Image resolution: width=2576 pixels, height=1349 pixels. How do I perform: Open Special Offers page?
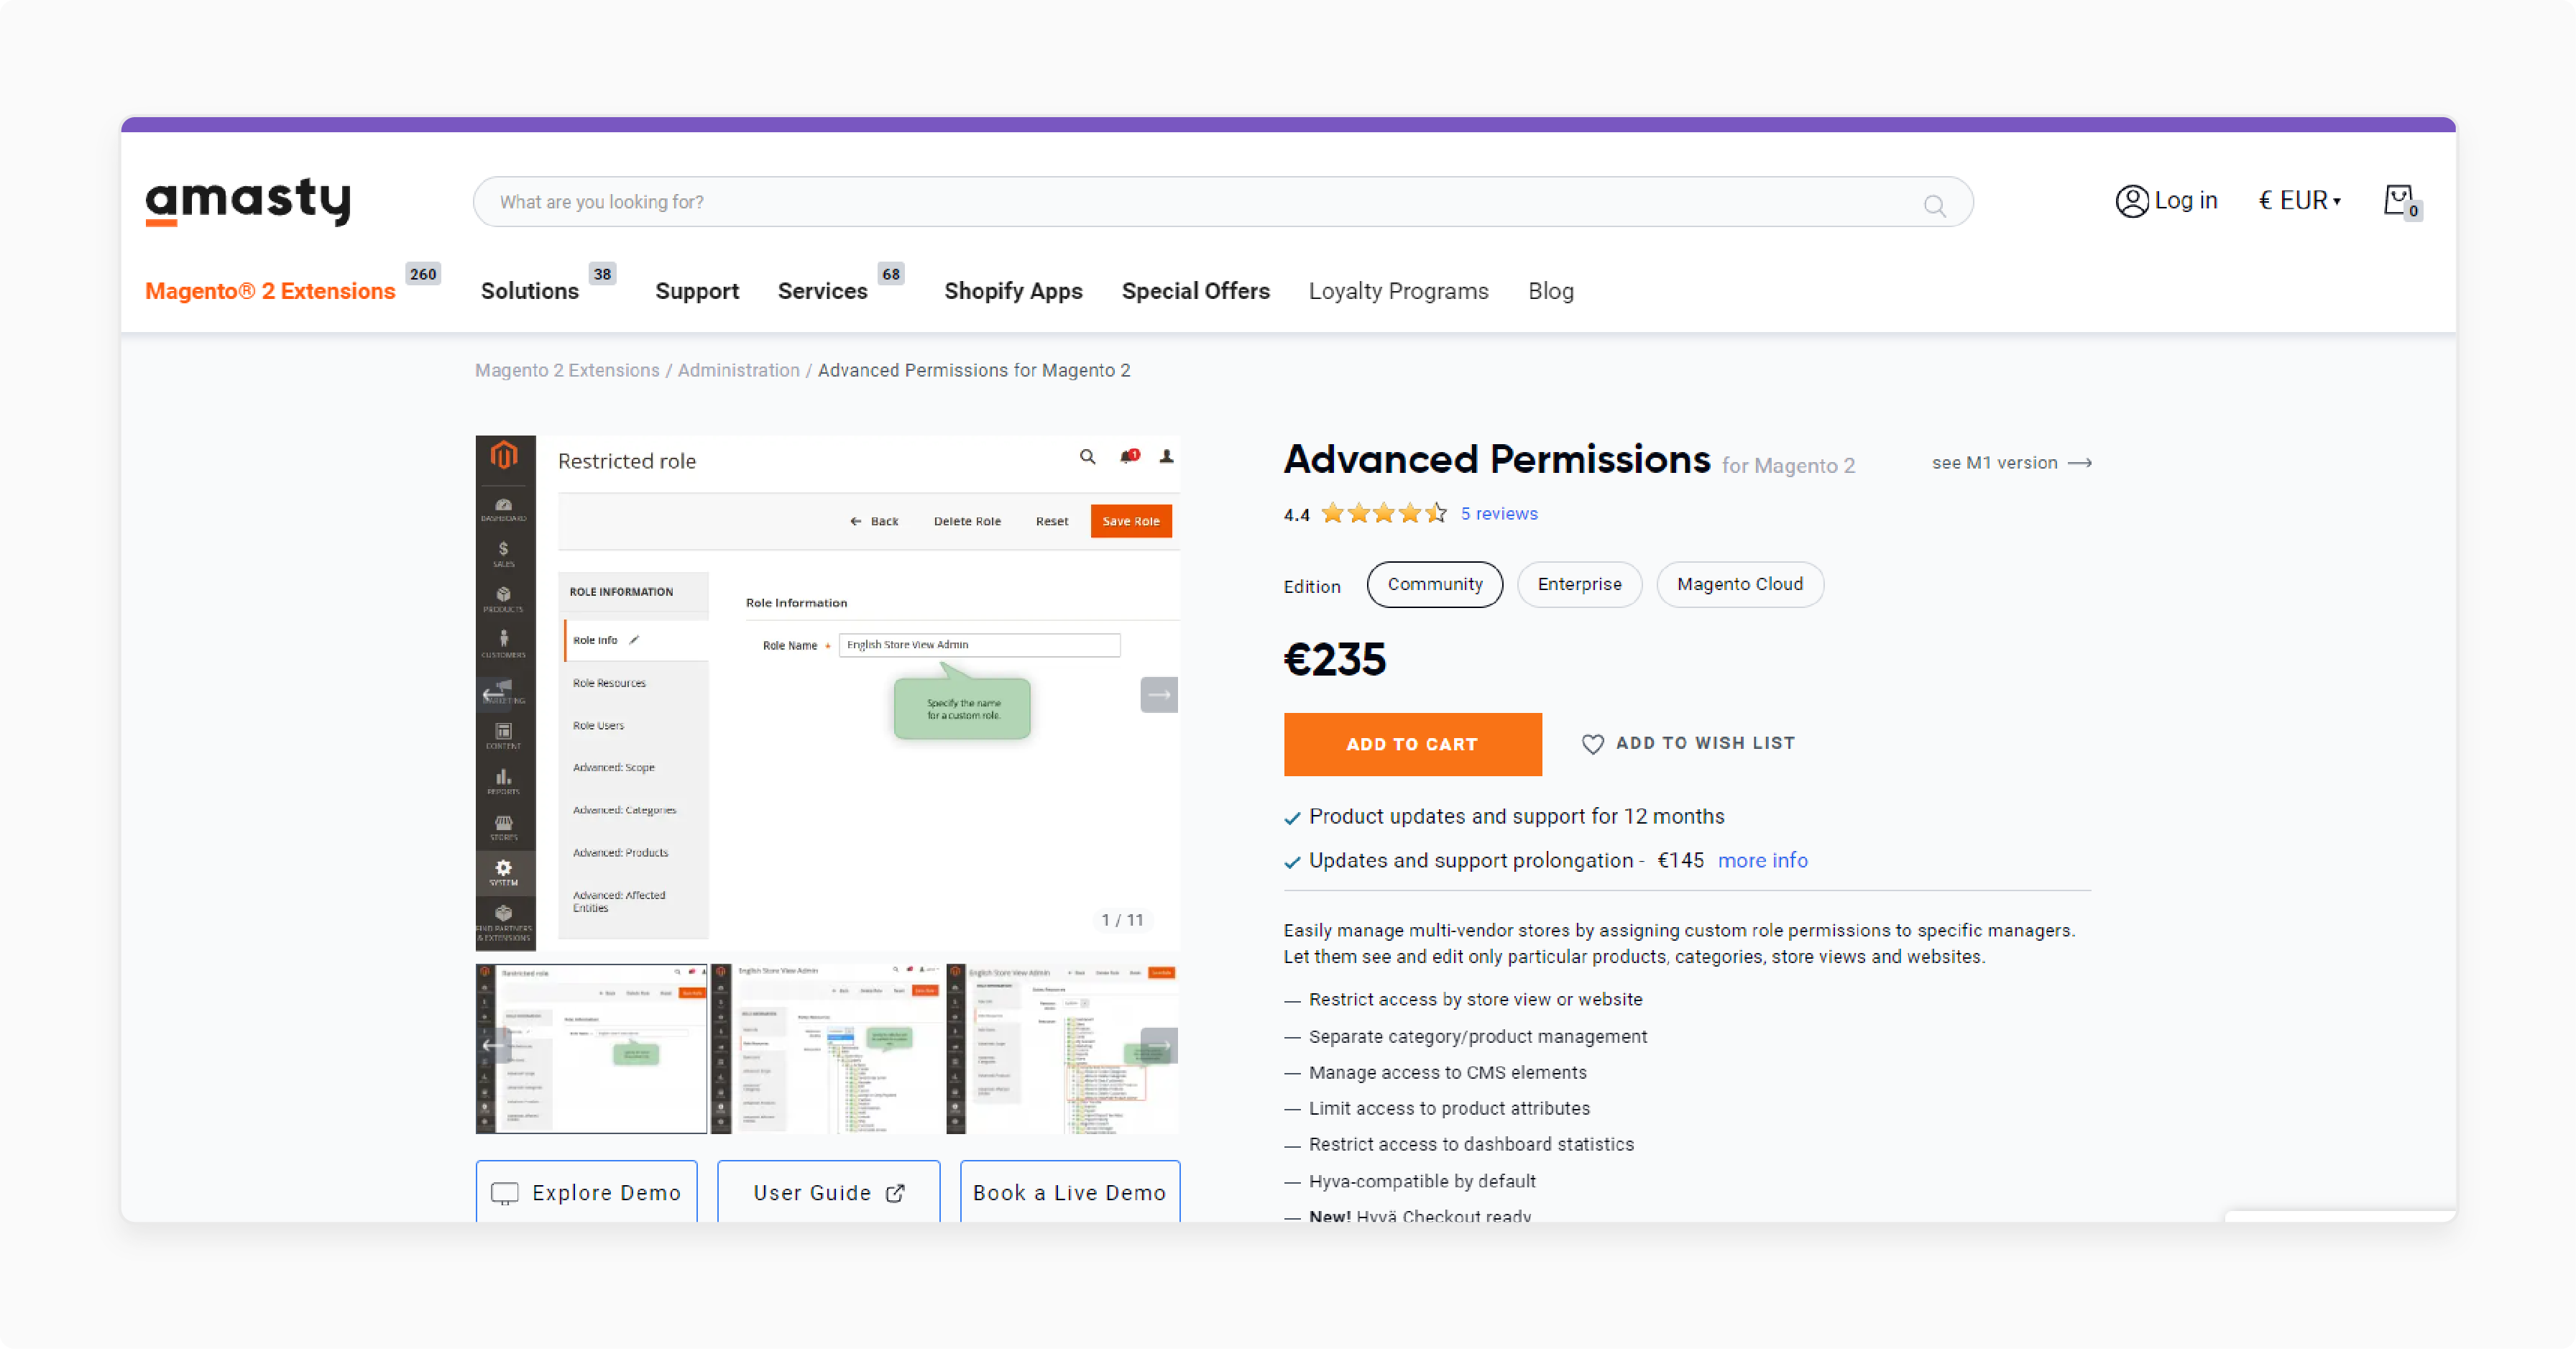pyautogui.click(x=1195, y=291)
